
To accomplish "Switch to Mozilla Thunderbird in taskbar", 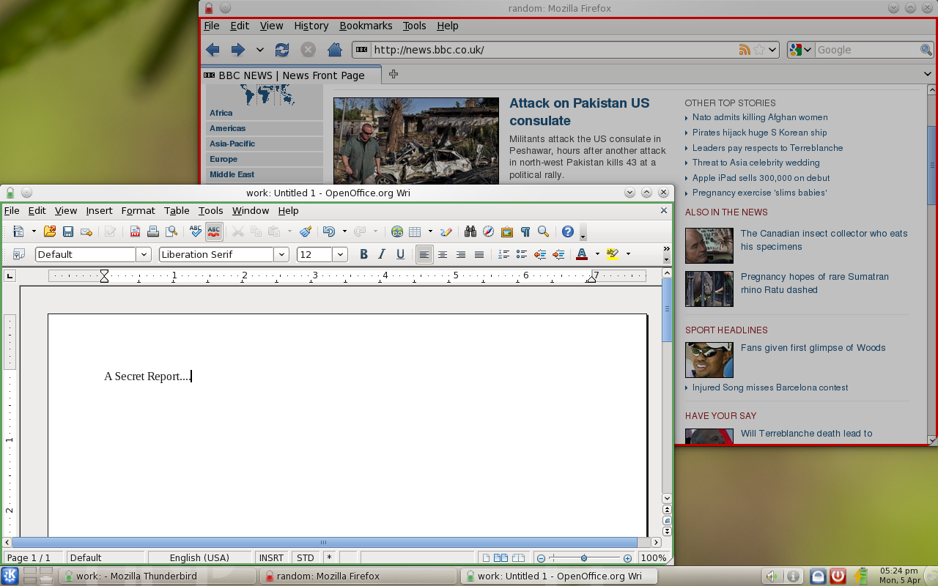I will (158, 576).
